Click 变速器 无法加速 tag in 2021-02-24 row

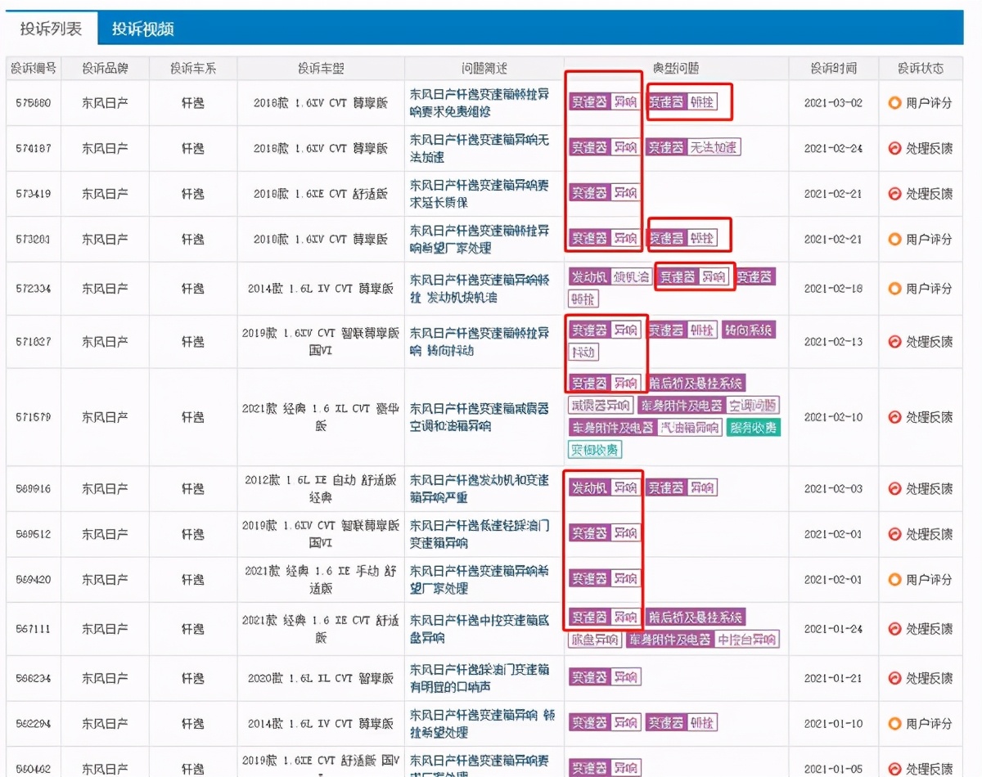tap(693, 148)
